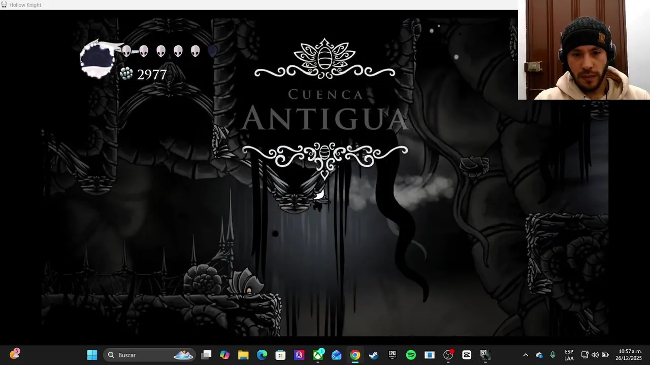
Task: Open Microsoft Edge from taskbar
Action: [262, 355]
